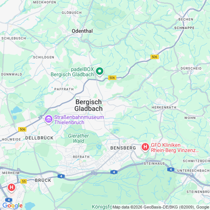The height and width of the screenshot is (210, 210).
Task: Click the Bensberg district label
Action: click(123, 148)
